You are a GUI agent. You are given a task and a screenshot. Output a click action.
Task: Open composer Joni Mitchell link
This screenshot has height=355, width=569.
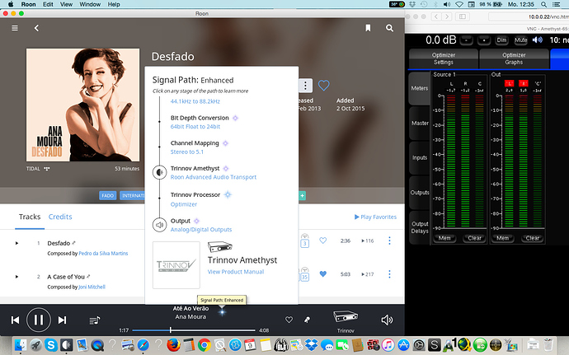click(92, 287)
